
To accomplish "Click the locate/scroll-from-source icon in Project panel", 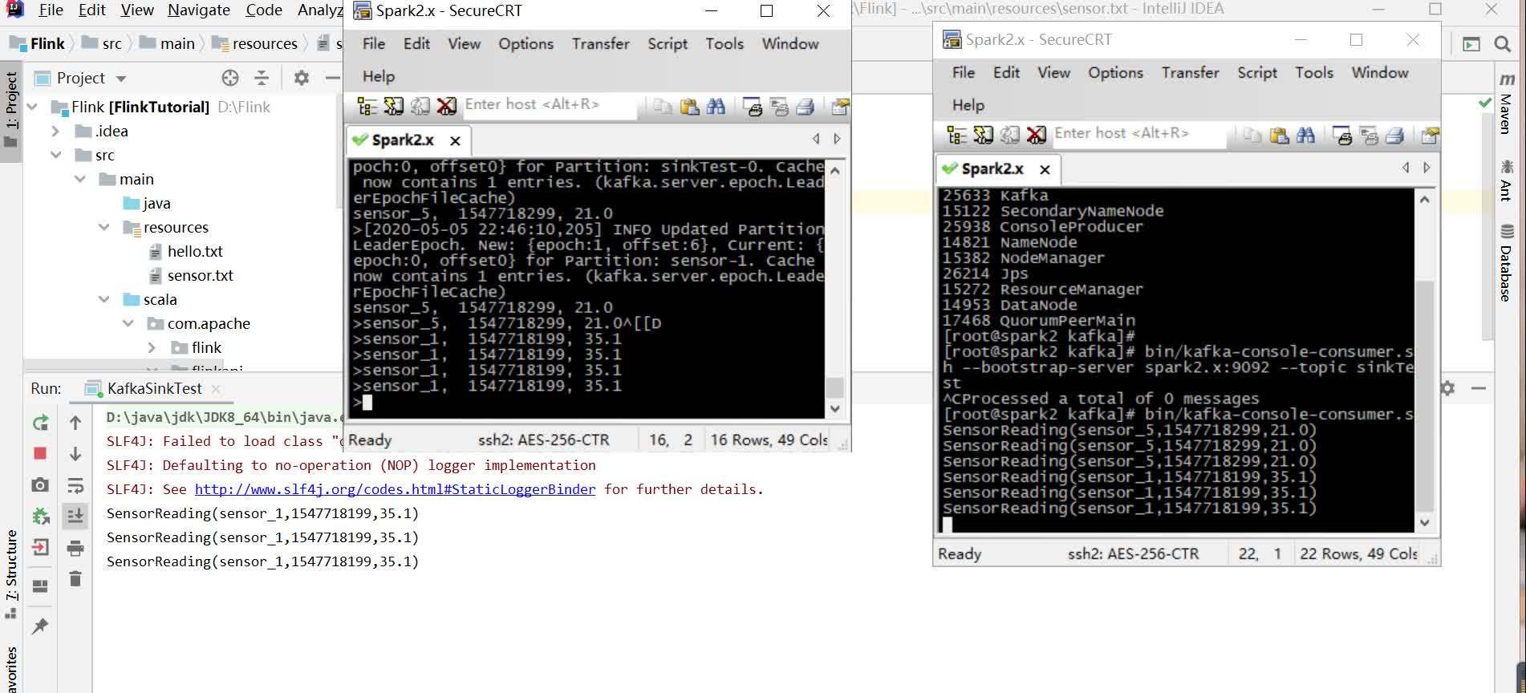I will (x=230, y=78).
